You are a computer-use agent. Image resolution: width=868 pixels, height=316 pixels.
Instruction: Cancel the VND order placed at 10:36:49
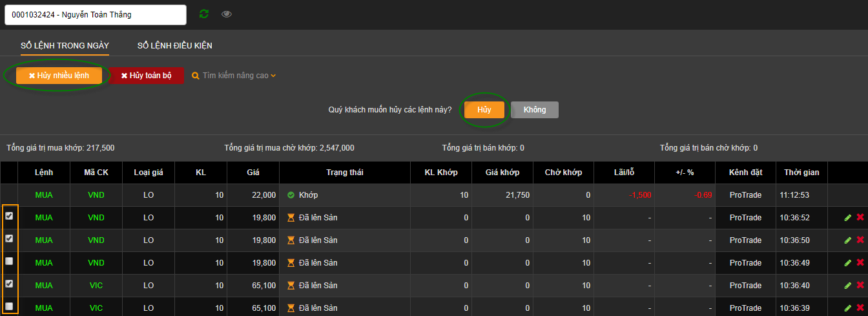pyautogui.click(x=860, y=263)
